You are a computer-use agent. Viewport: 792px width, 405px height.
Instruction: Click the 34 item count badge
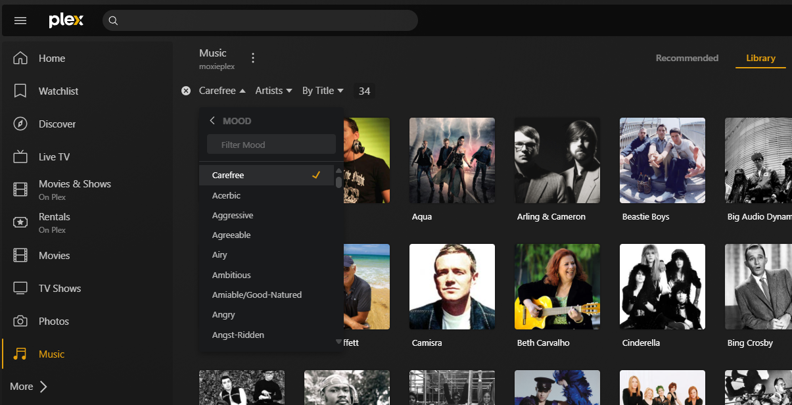coord(364,91)
